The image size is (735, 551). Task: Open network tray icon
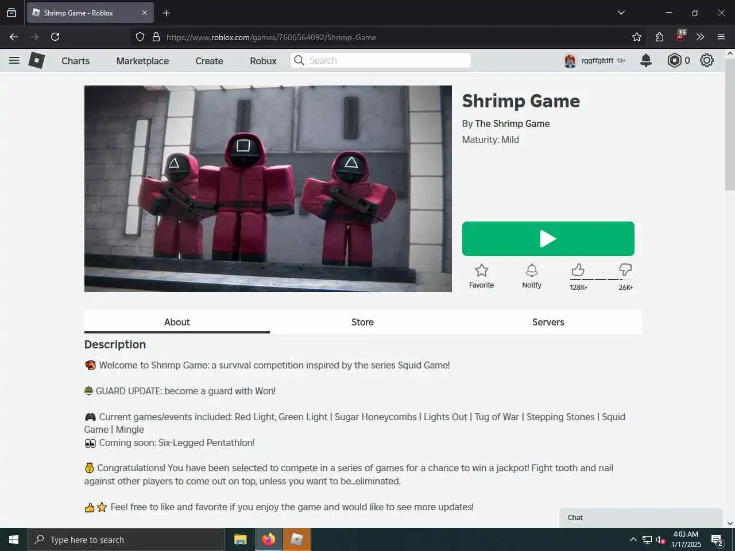click(x=647, y=540)
